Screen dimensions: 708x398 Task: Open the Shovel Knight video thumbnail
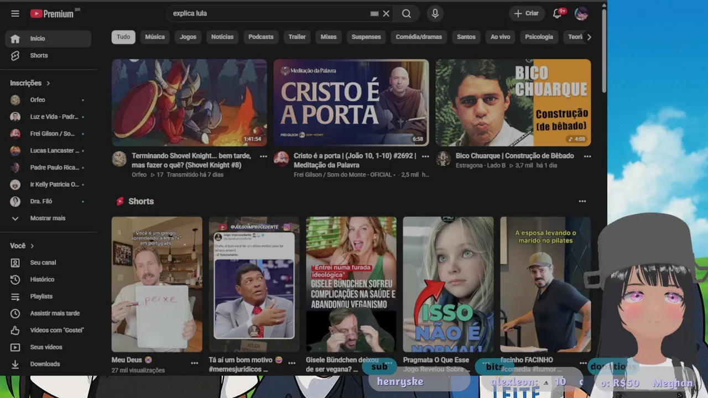189,103
